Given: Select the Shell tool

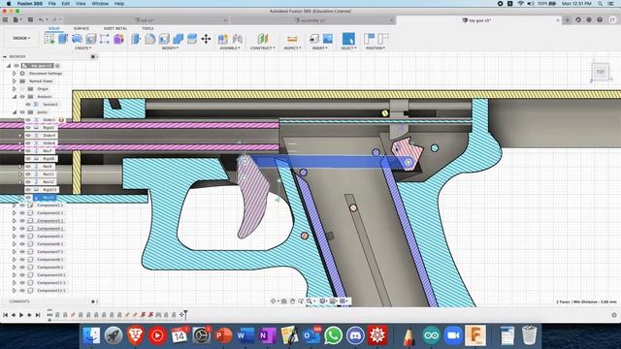Looking at the screenshot, I should pyautogui.click(x=164, y=39).
